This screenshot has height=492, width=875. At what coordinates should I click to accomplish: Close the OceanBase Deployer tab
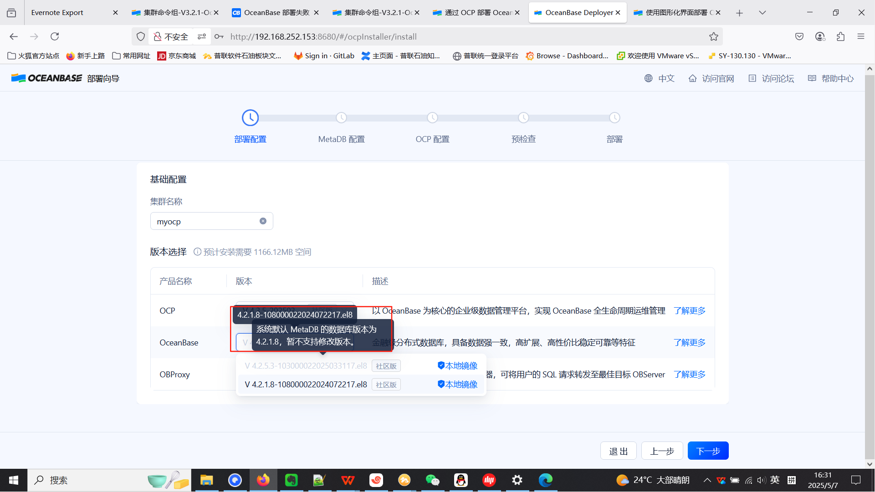click(618, 13)
